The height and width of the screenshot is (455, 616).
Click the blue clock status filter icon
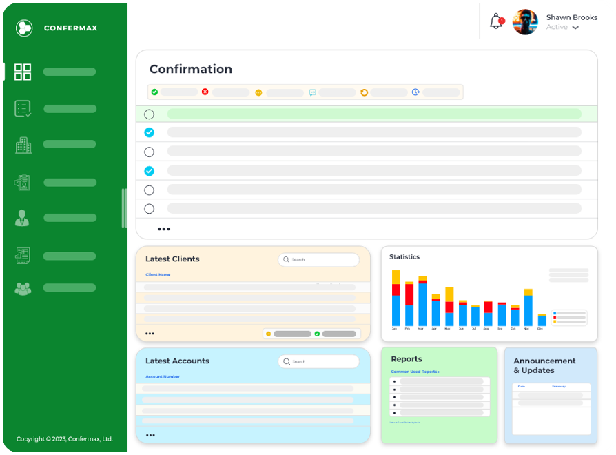(x=416, y=92)
